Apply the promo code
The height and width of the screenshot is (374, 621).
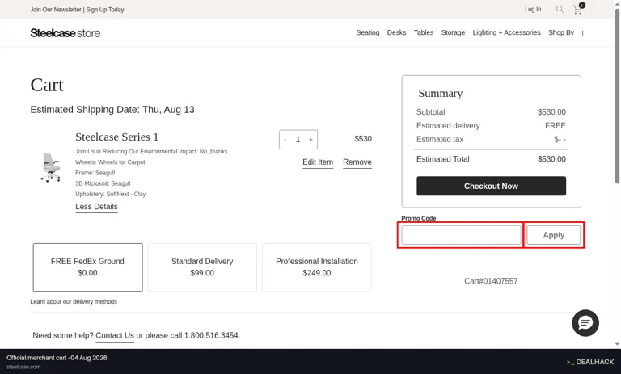553,235
